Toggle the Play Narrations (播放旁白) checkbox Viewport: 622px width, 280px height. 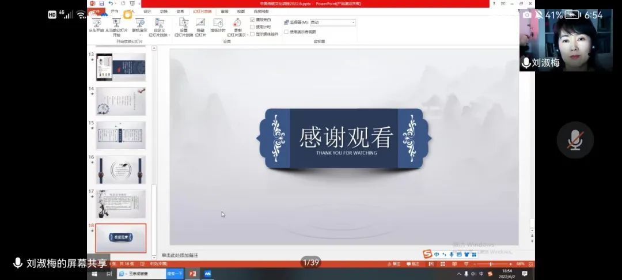coord(252,20)
